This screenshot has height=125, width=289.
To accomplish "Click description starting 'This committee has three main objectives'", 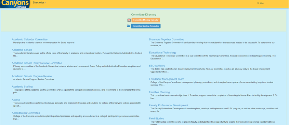I will (x=214, y=97).
